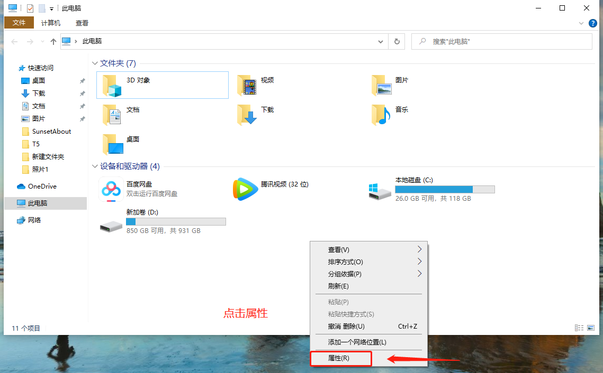
Task: Collapse the 文件夹 (7) group
Action: pos(95,63)
